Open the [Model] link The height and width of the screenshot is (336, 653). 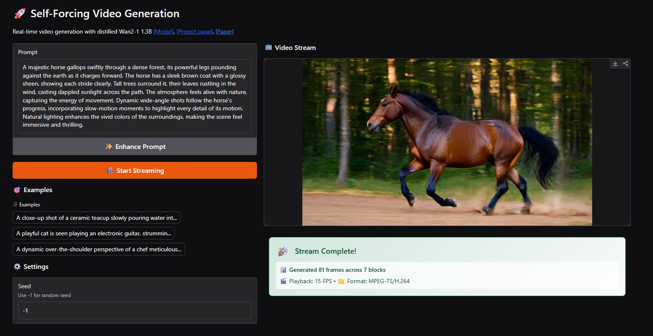click(163, 31)
